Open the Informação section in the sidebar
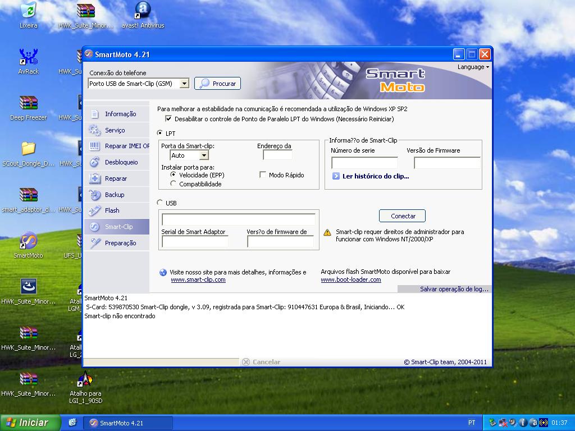Image resolution: width=575 pixels, height=431 pixels. [117, 114]
